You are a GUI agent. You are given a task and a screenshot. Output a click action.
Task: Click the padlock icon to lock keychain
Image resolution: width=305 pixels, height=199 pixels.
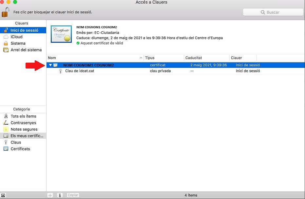pyautogui.click(x=6, y=12)
